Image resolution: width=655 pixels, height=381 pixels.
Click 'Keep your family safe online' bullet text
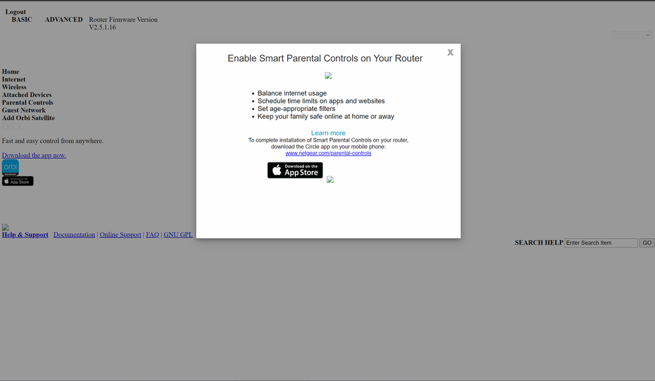326,117
